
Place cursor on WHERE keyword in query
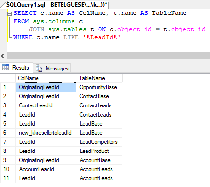point(23,37)
